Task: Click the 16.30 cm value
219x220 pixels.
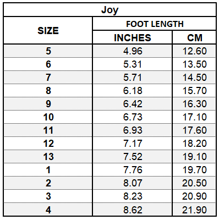Action: point(194,104)
